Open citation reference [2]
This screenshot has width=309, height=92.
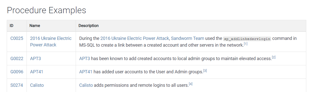274,57
